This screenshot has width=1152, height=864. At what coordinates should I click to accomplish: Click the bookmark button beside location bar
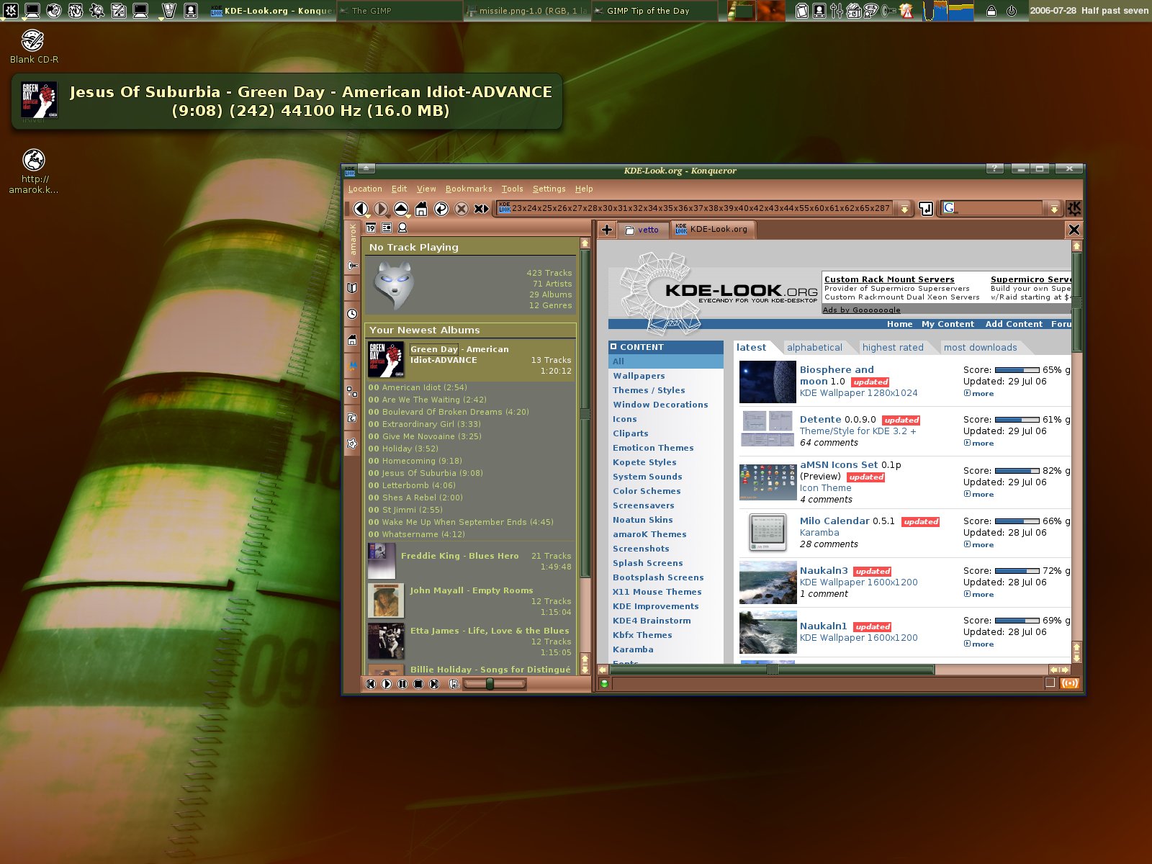[x=926, y=209]
